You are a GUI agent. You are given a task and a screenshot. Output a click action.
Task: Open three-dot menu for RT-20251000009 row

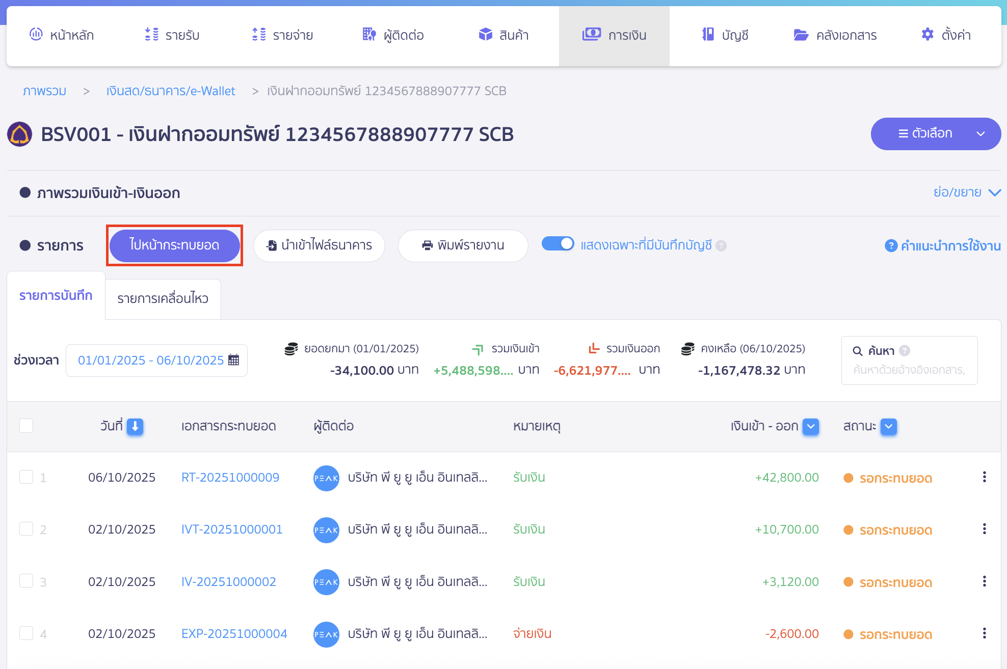click(x=984, y=477)
